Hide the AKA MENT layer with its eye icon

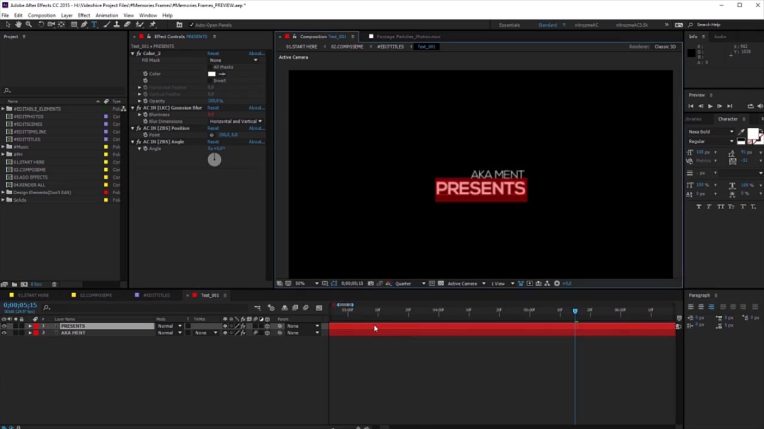[4, 332]
